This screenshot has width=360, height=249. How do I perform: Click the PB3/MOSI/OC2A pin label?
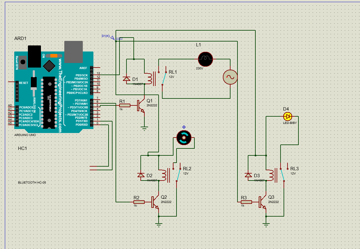[76, 82]
